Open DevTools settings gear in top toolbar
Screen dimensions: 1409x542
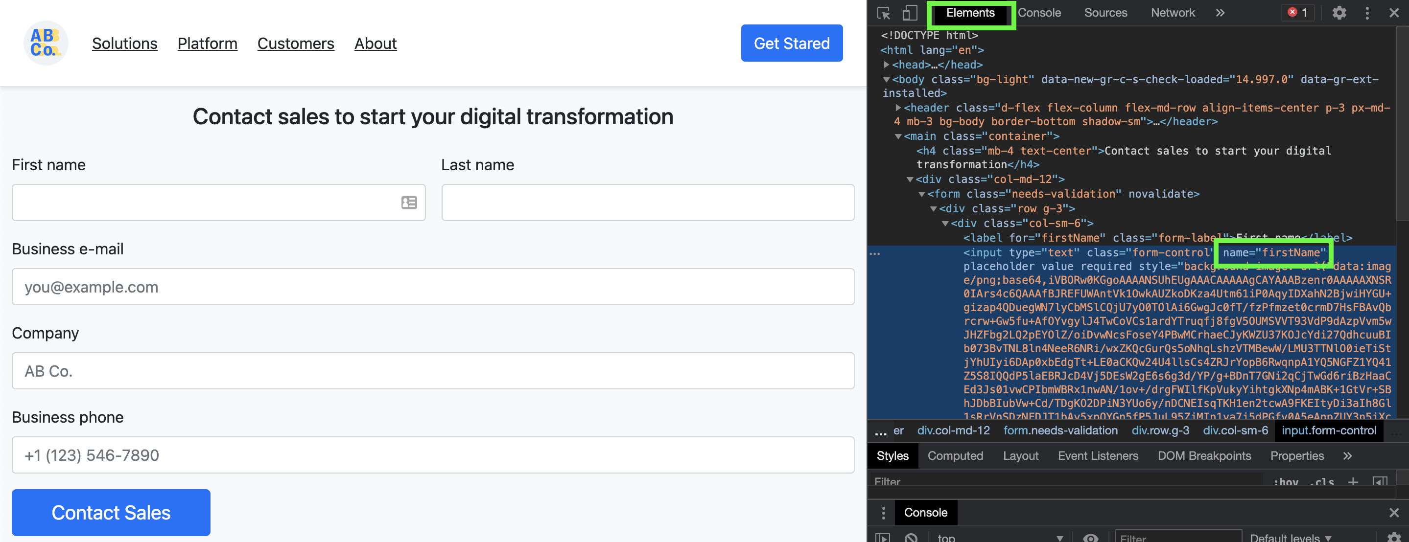click(x=1339, y=13)
